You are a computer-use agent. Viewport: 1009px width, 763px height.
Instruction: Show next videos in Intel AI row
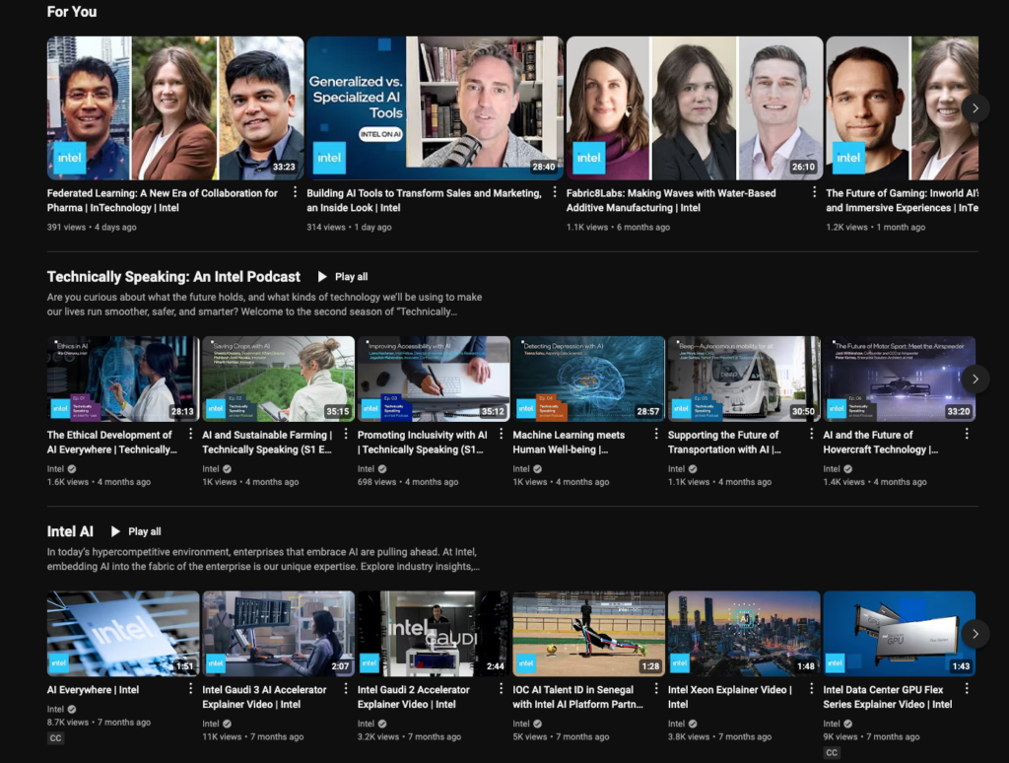click(975, 634)
